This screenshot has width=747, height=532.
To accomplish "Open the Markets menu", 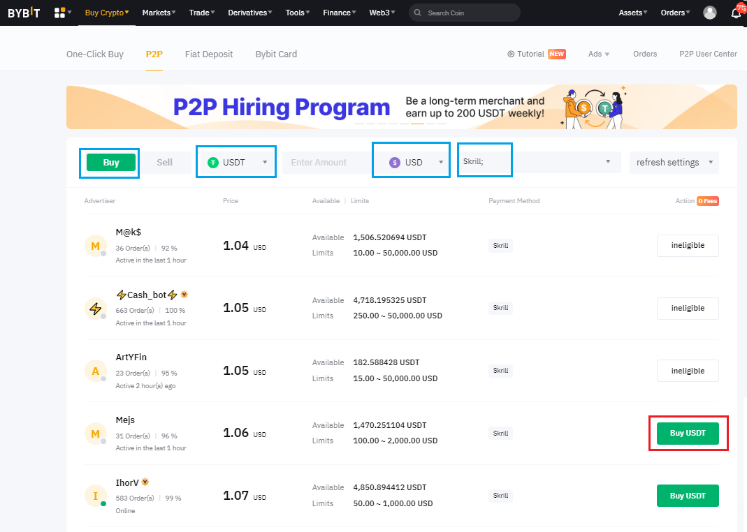I will 159,13.
